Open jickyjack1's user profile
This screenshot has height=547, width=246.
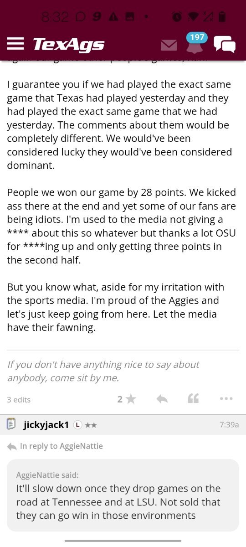click(46, 424)
